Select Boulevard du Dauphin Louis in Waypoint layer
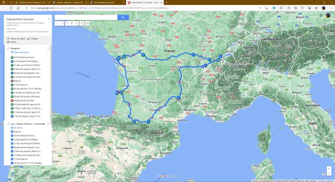Screen dimensions: 335x182 click(x=28, y=73)
